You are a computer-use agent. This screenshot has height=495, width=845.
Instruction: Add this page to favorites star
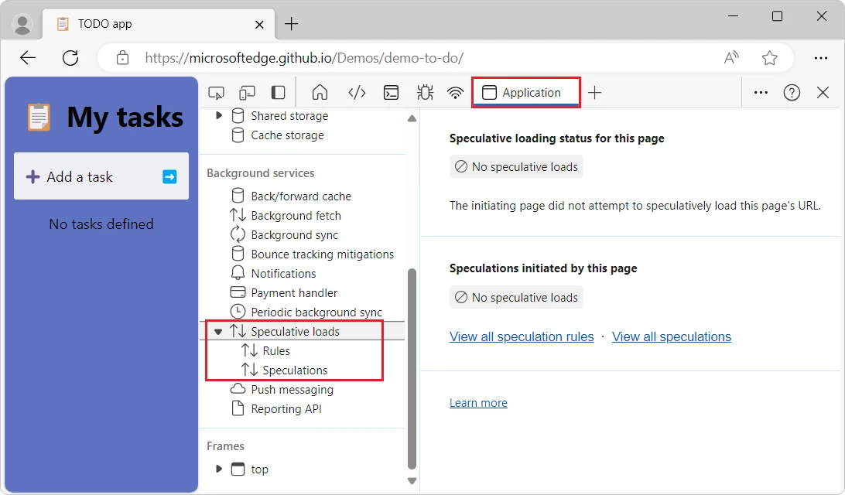769,58
